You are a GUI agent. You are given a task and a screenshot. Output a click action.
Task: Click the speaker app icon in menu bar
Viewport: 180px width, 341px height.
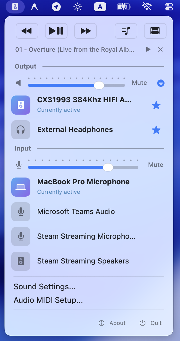15,7
